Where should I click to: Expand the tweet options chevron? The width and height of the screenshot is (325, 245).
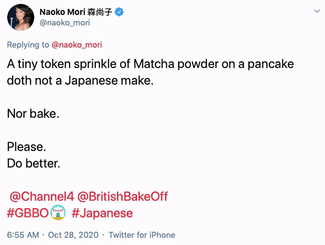(317, 11)
